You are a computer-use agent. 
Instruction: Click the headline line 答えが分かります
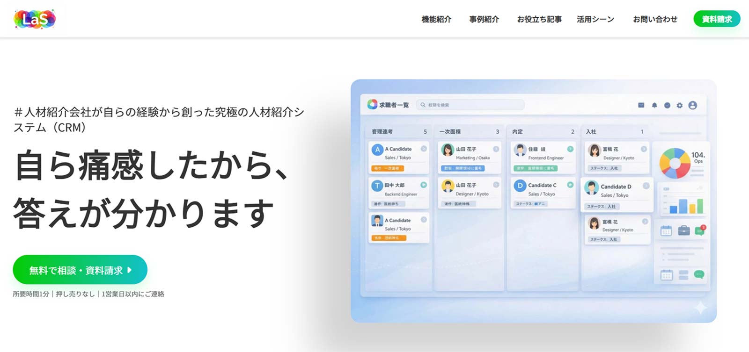click(x=144, y=213)
